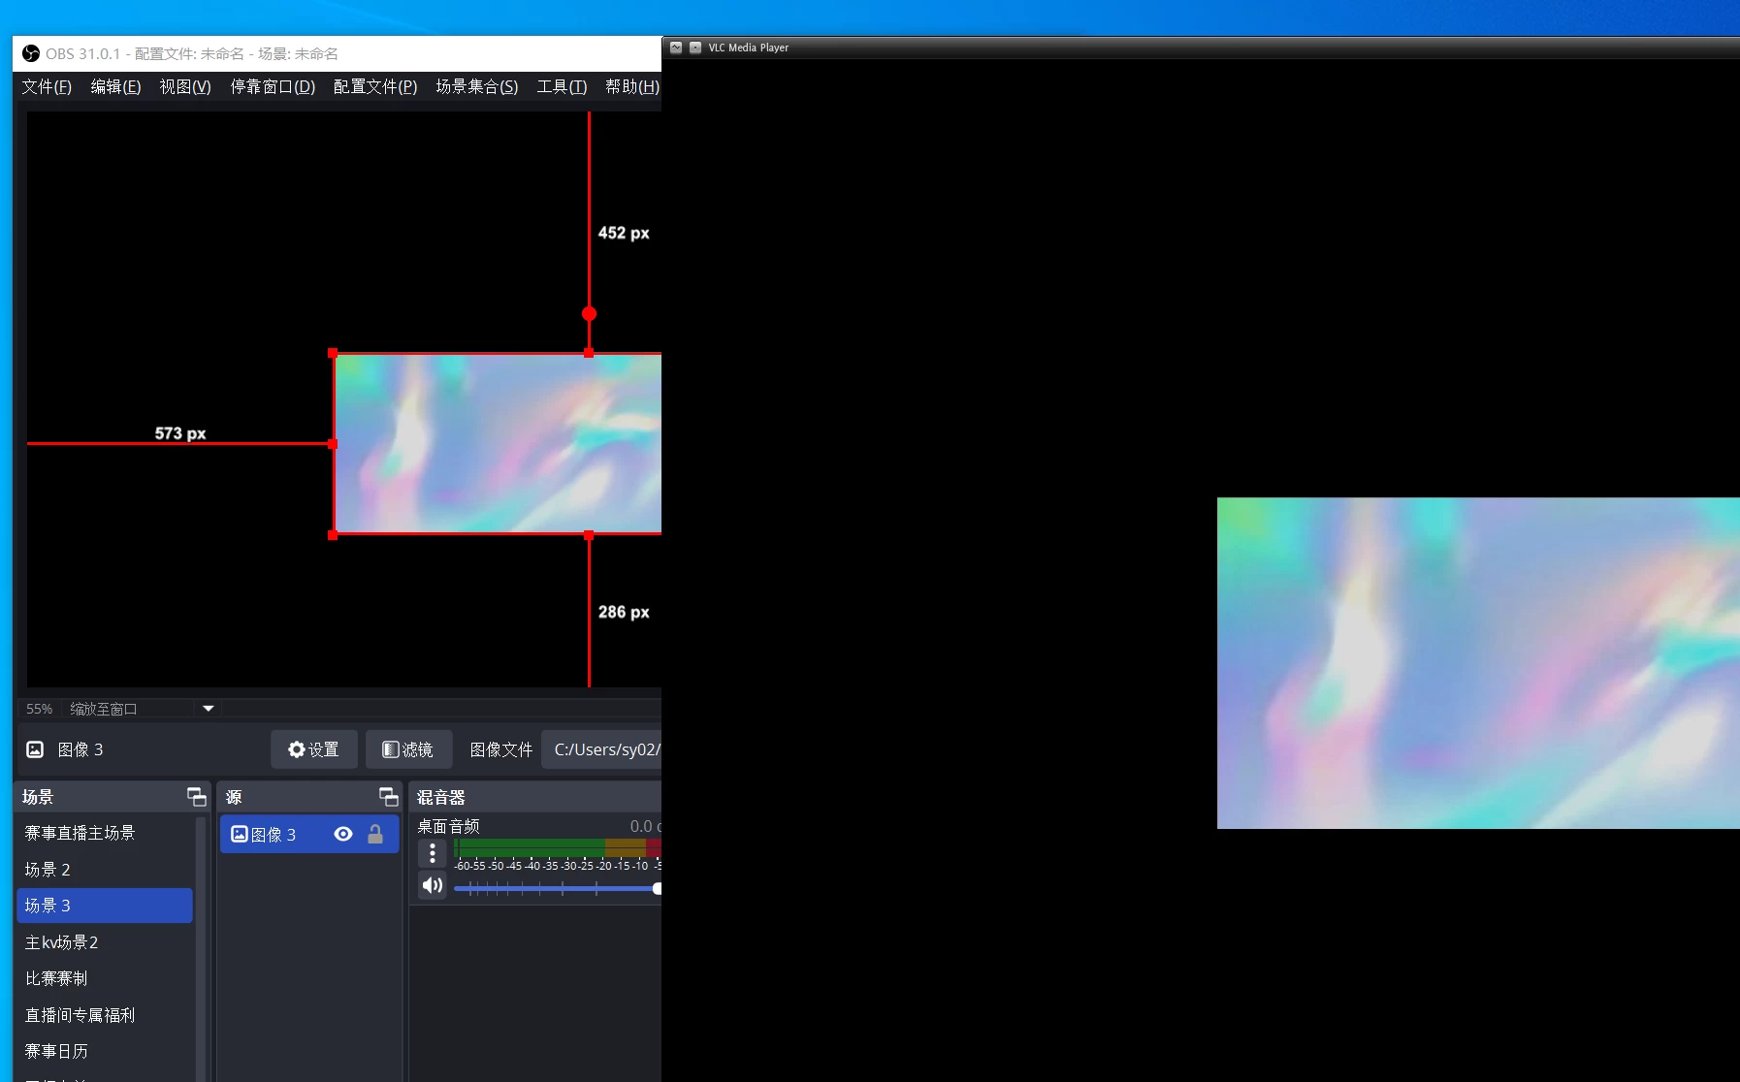The height and width of the screenshot is (1082, 1740).
Task: Select scene 主kv场景2
Action: coord(105,942)
